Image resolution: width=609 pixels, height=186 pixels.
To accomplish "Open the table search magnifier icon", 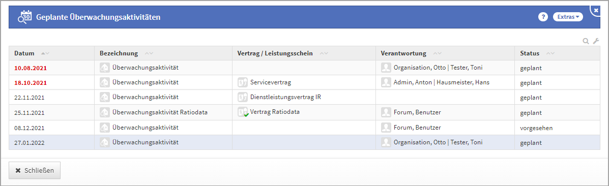I will (x=586, y=41).
